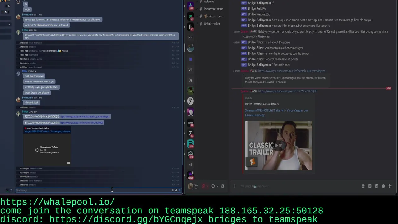Viewport: 398px width, 224px height.
Task: Open the server showing badge 98
Action: [x=190, y=16]
